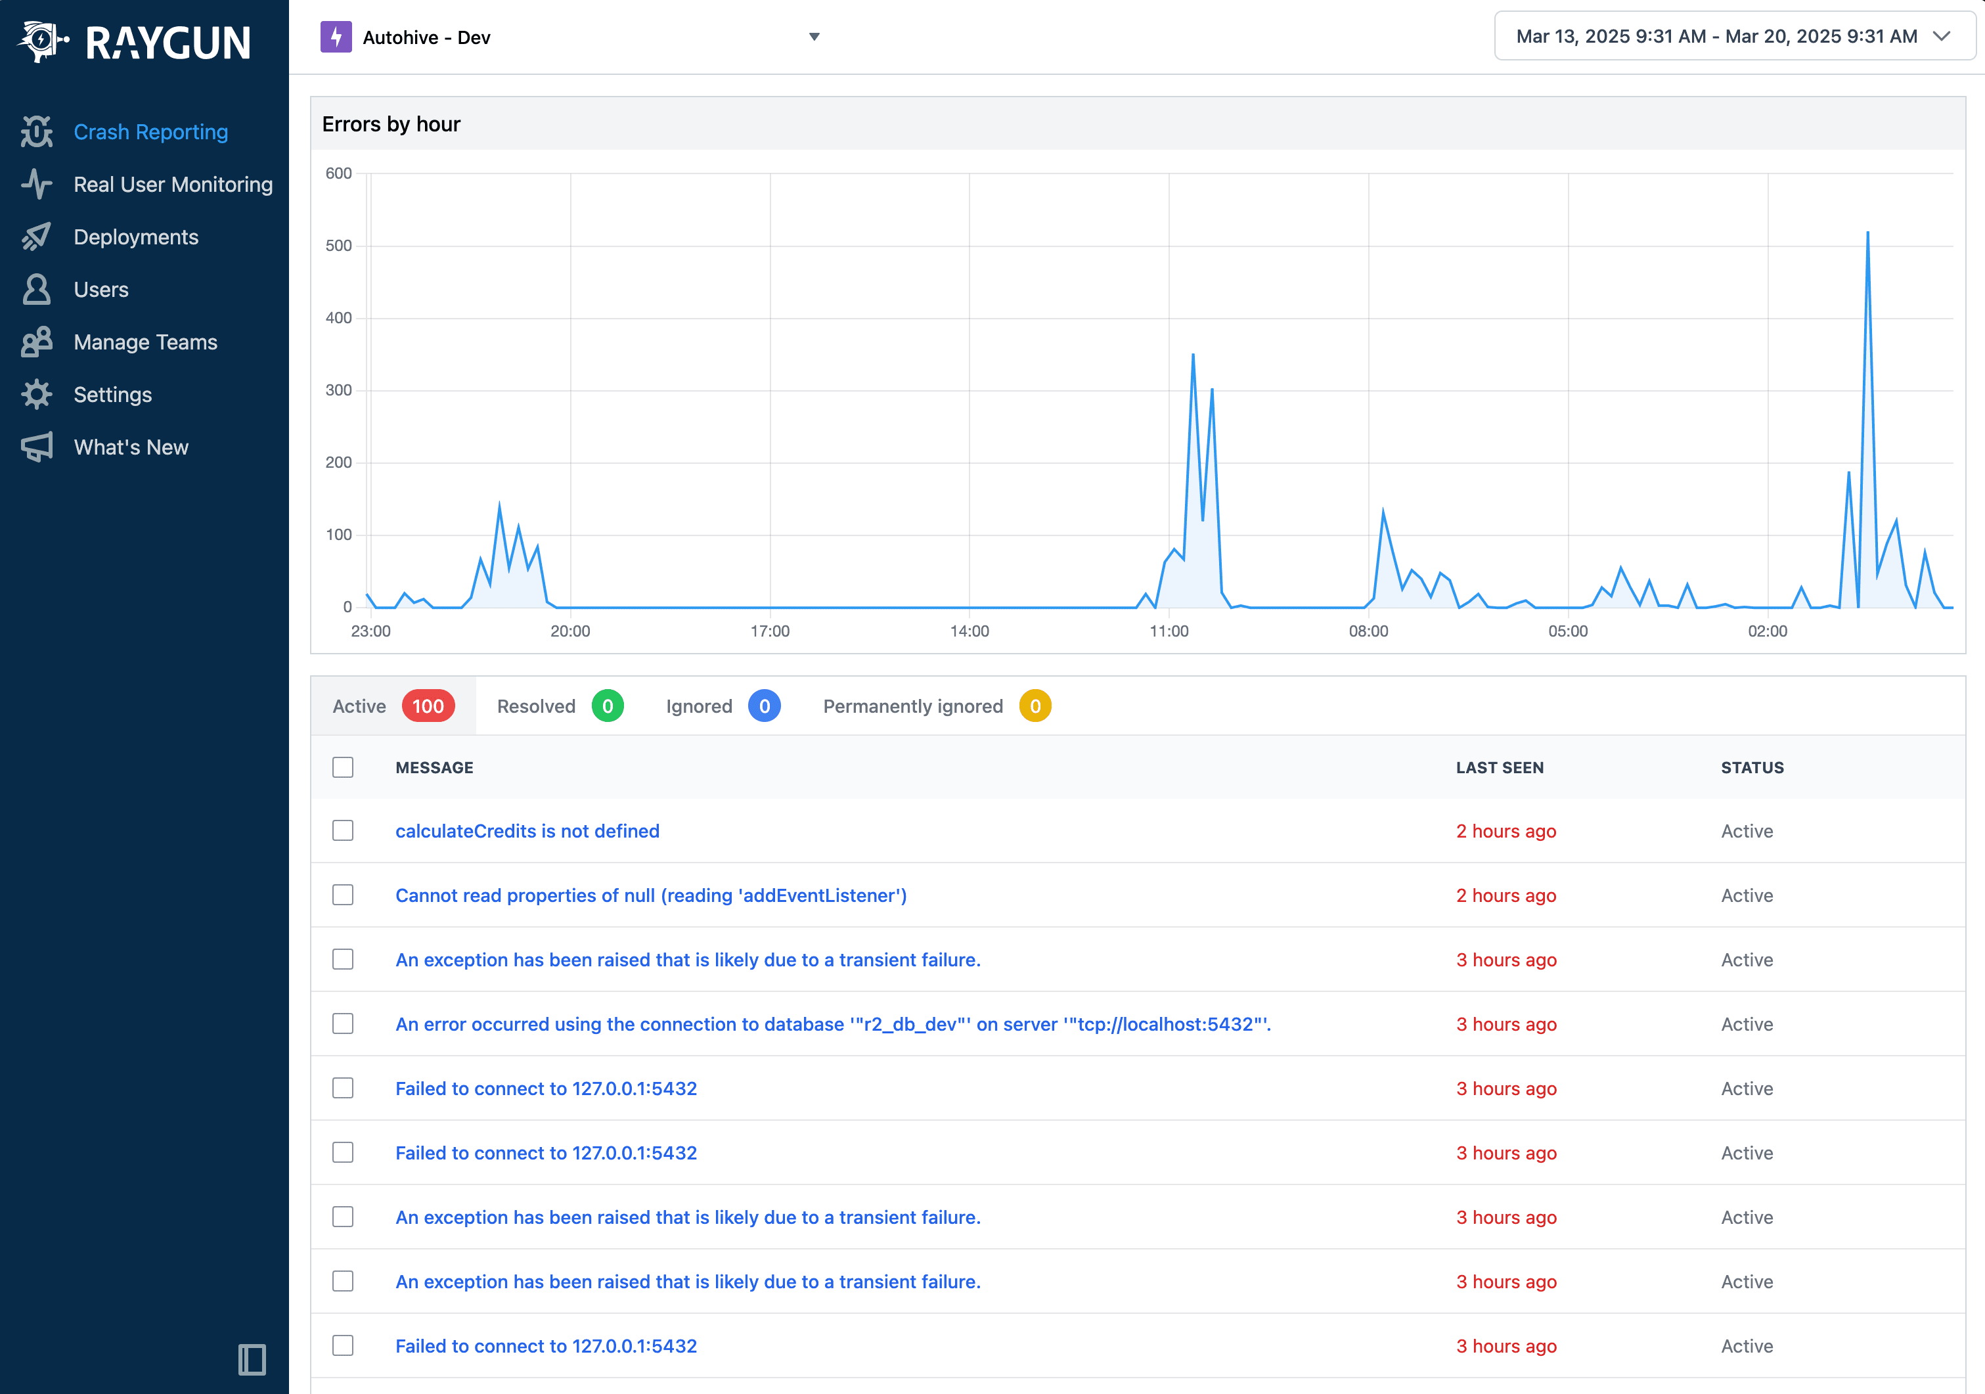The height and width of the screenshot is (1394, 1985).
Task: Click the Users person icon
Action: tap(37, 290)
